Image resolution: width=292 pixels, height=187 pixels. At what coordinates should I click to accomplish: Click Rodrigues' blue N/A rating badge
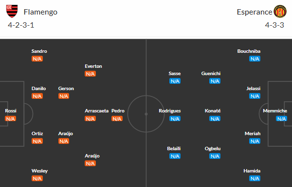tap(175, 119)
